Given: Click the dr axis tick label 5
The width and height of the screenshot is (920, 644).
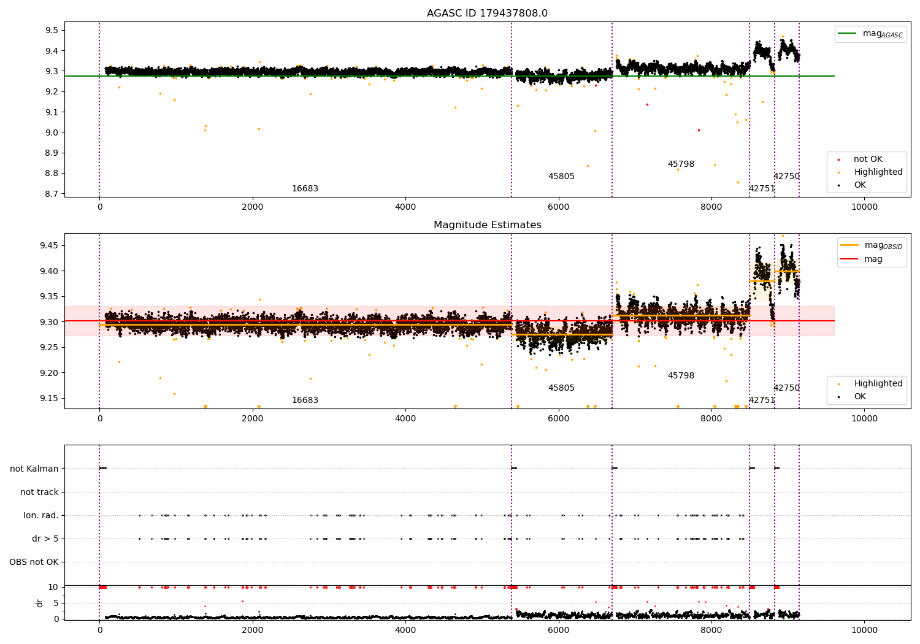Looking at the screenshot, I should tap(56, 603).
